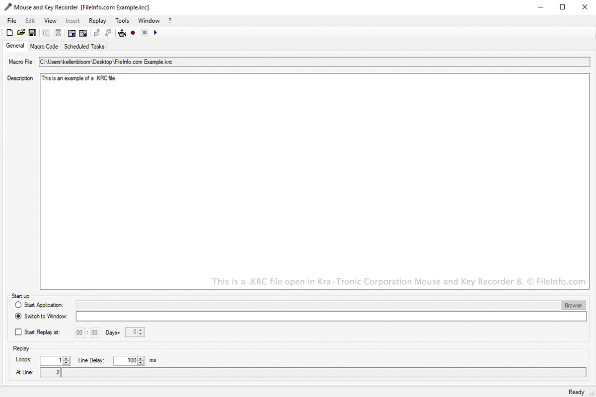
Task: Click the grayed curly-braces toolbar icon
Action: click(x=46, y=33)
